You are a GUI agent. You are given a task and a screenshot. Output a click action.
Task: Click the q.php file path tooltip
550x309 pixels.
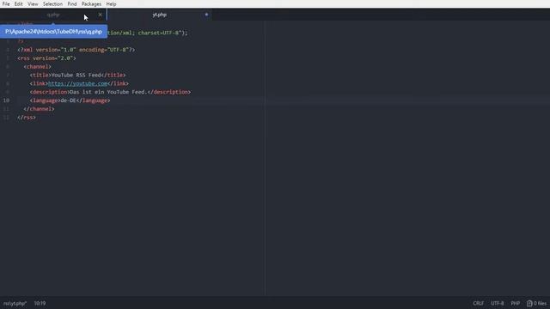53,32
